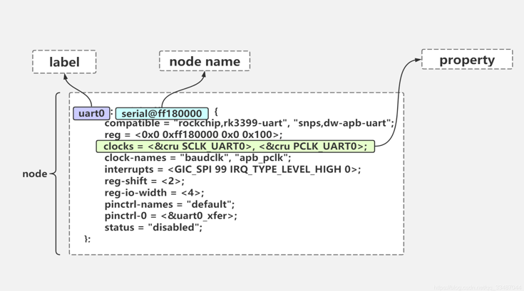This screenshot has width=524, height=291.
Task: Select the highlighted 'serial@ff180000' node name
Action: (162, 114)
